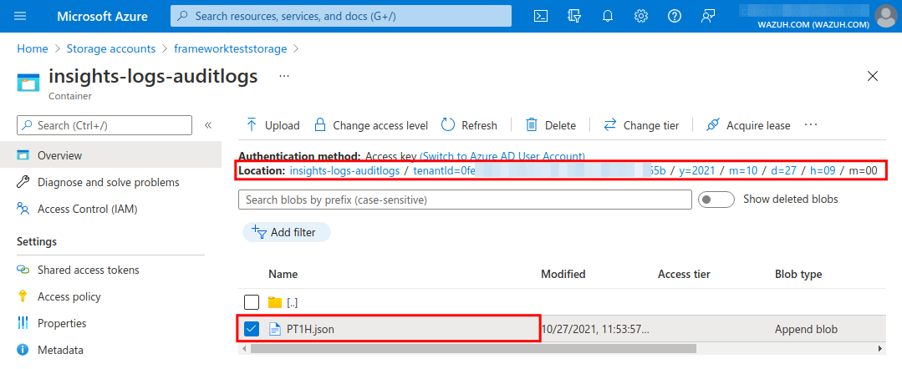The image size is (902, 369).
Task: Click Change tier
Action: point(641,125)
